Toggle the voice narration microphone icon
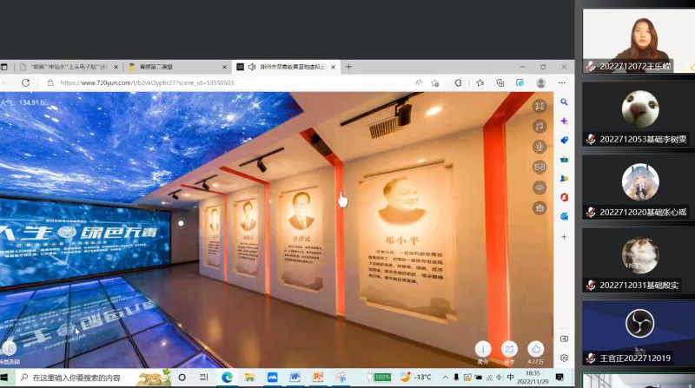 click(x=539, y=147)
